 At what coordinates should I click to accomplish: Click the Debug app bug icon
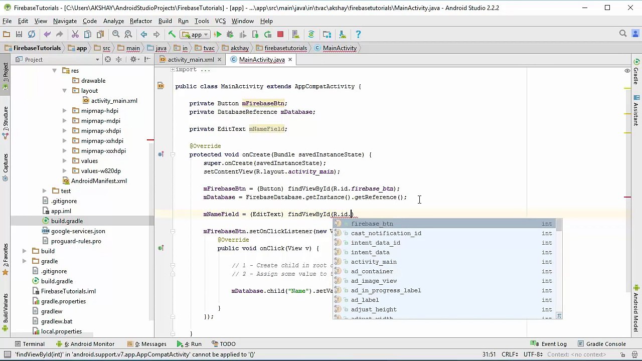[x=230, y=34]
